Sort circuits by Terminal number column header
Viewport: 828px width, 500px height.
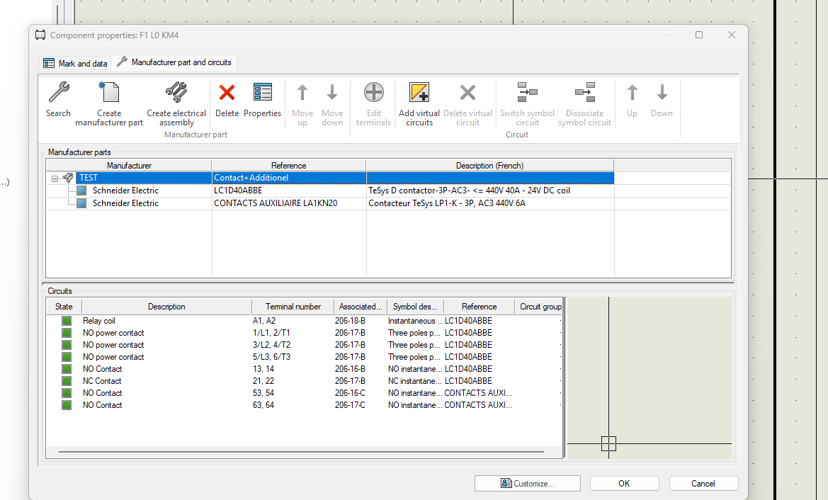[293, 307]
